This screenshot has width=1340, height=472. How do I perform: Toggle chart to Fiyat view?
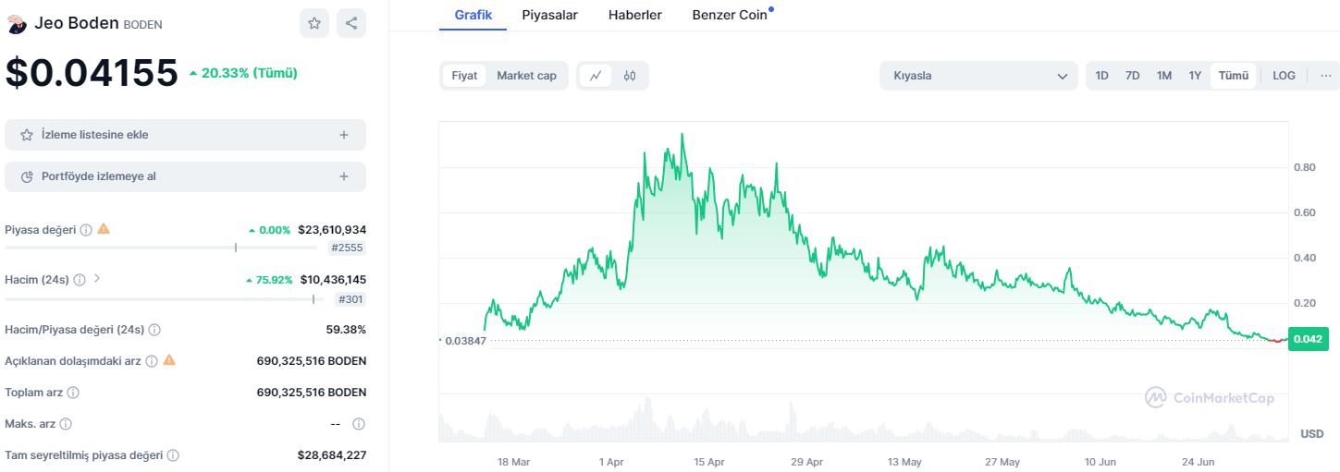point(464,76)
